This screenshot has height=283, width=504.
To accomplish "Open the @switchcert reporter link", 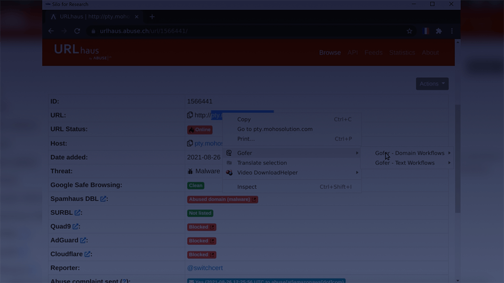I will coord(205,267).
